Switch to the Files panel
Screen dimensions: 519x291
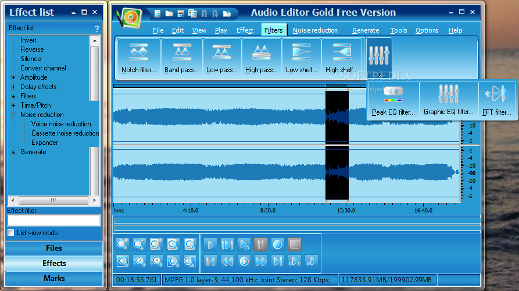pyautogui.click(x=53, y=249)
